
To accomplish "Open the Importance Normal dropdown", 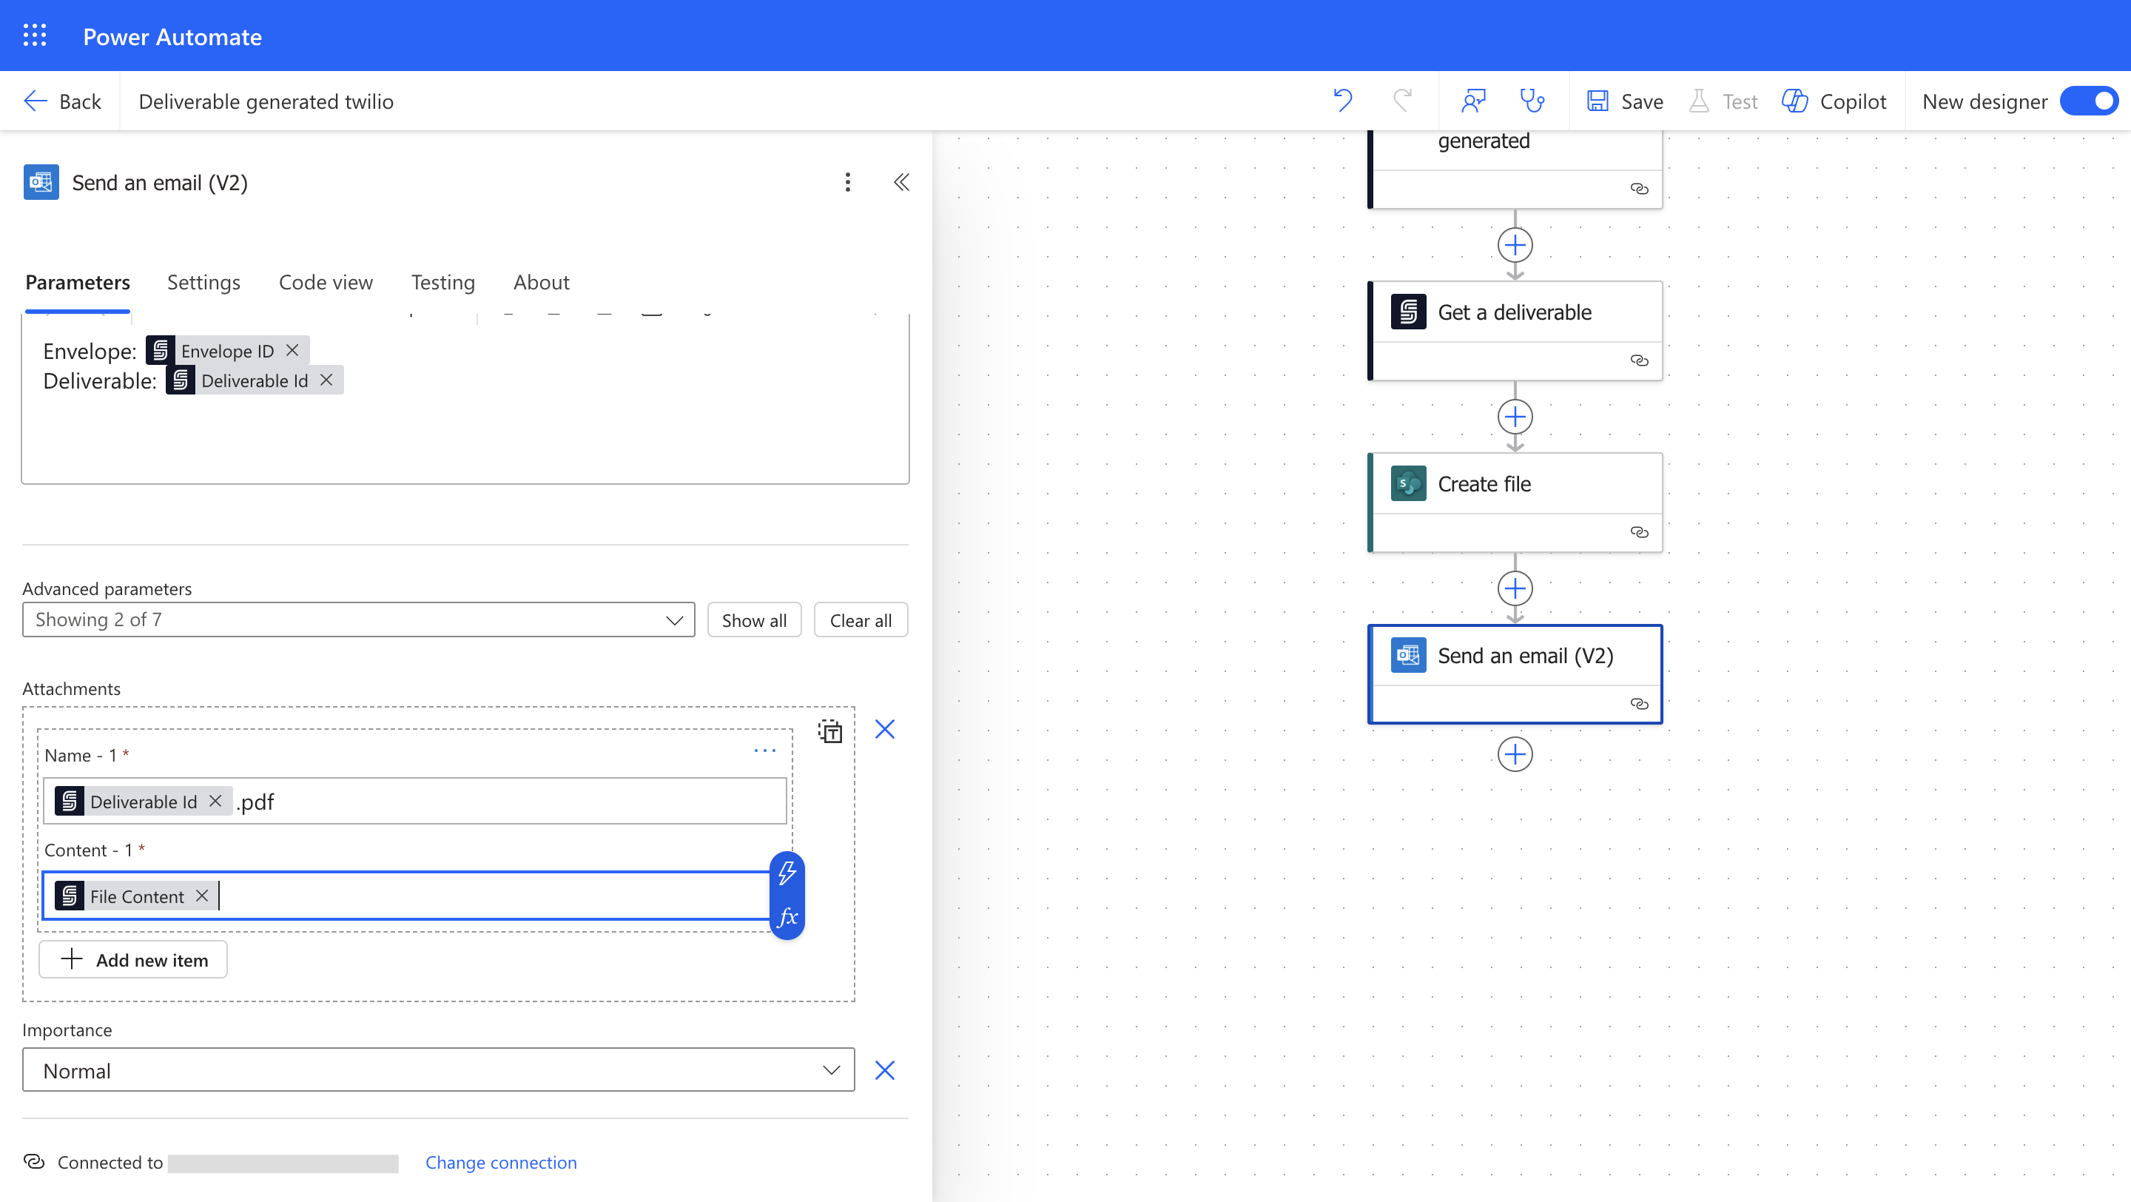I will 437,1070.
